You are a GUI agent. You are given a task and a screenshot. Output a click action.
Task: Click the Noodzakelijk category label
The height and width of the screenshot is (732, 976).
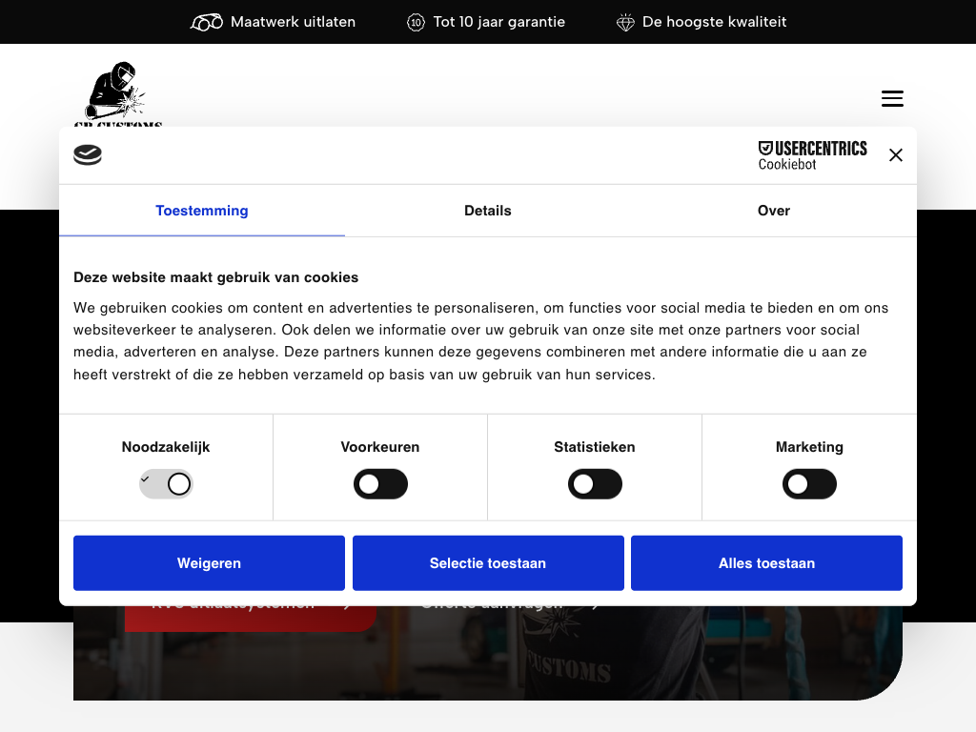coord(166,447)
